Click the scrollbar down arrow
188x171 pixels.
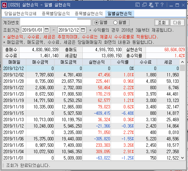[x=182, y=158]
